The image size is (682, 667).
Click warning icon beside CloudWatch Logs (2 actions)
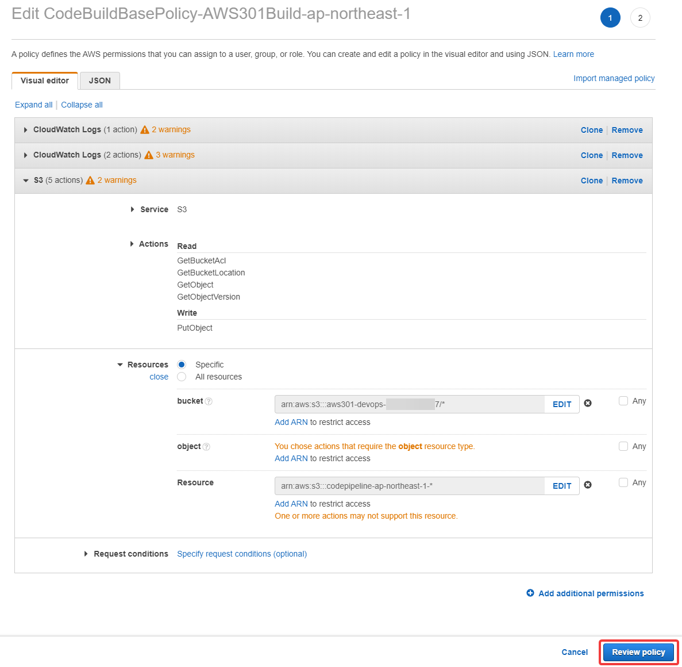point(149,155)
